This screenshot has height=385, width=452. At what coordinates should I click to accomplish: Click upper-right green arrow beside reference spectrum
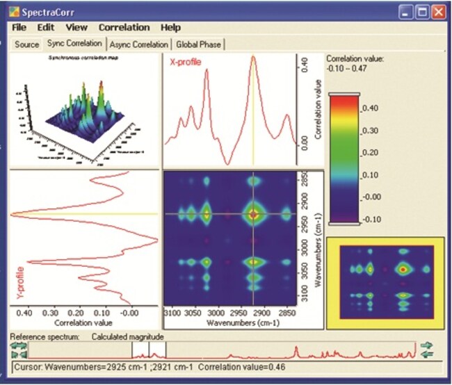(428, 344)
